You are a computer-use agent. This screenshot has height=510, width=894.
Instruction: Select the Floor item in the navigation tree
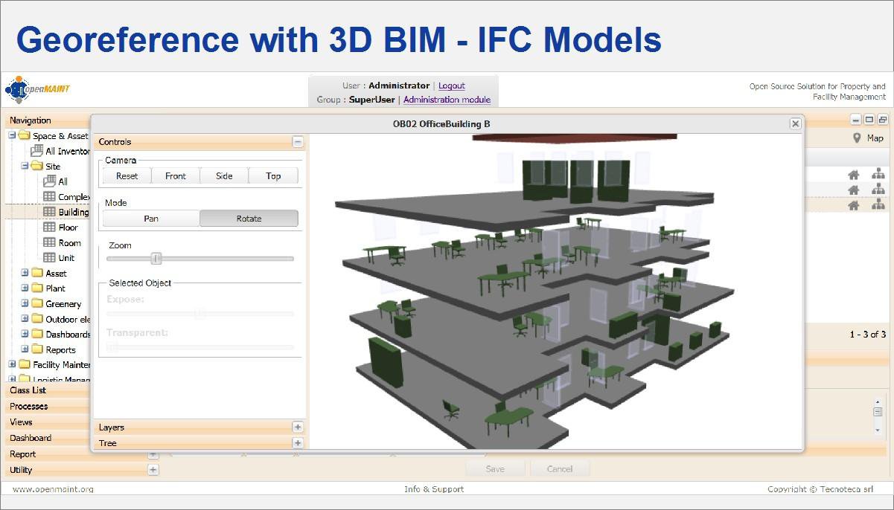point(68,227)
